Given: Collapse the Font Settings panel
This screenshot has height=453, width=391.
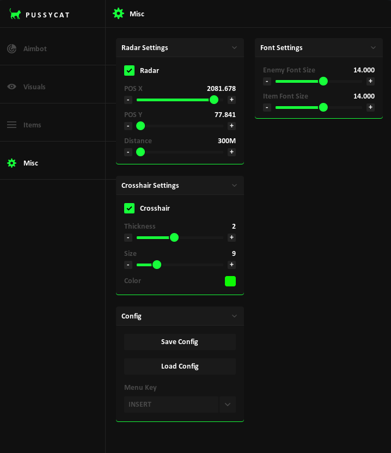Looking at the screenshot, I should (x=373, y=47).
